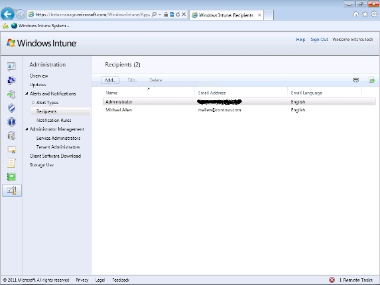Click the browser address bar URL field

[93, 15]
